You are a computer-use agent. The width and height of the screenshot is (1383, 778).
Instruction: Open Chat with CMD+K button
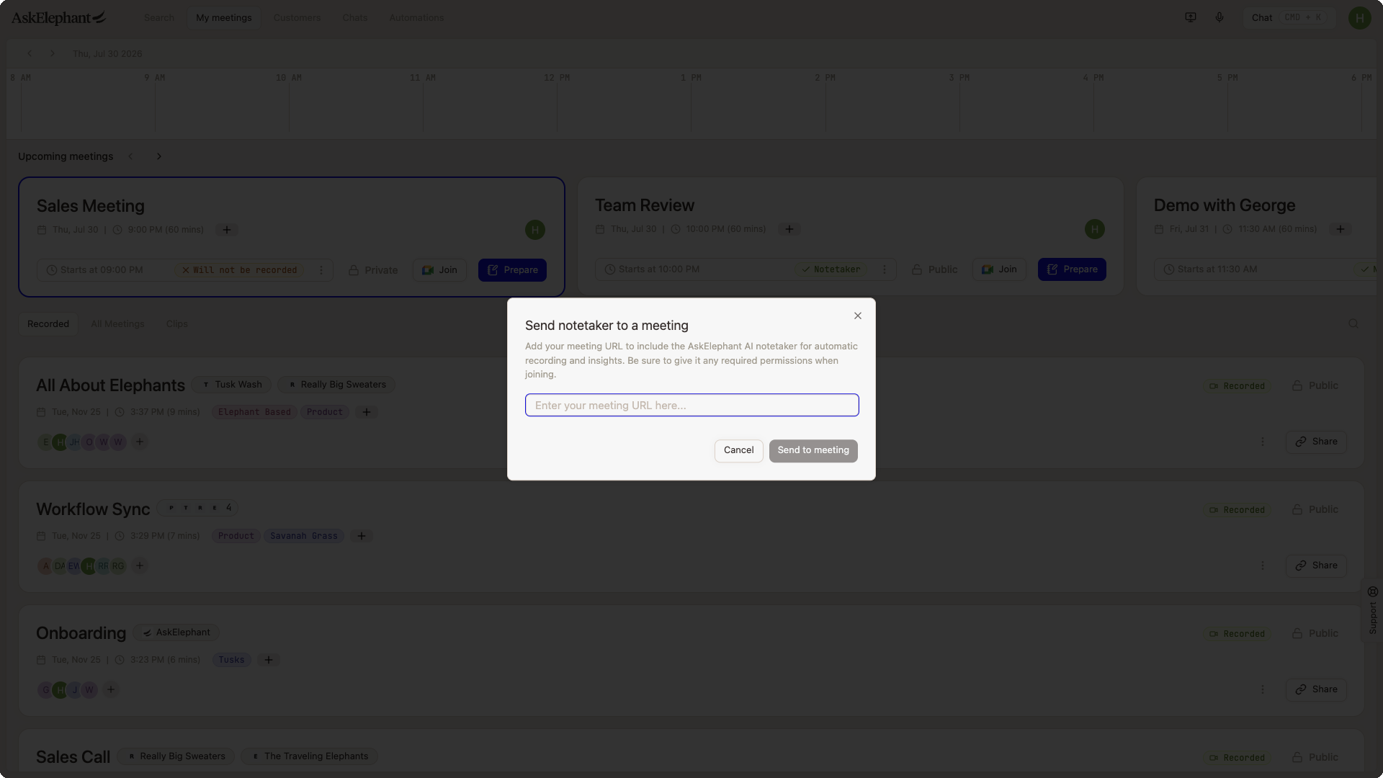pyautogui.click(x=1289, y=17)
